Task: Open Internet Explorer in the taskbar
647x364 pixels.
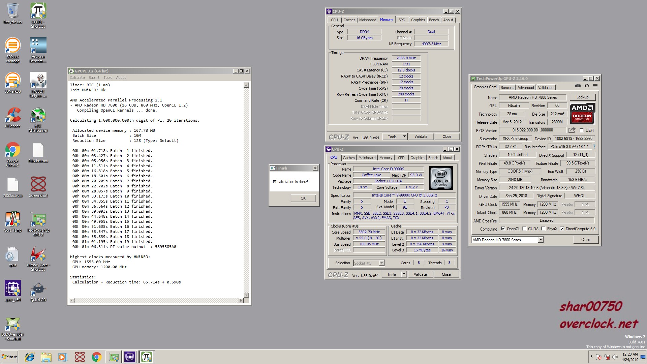Action: 30,357
